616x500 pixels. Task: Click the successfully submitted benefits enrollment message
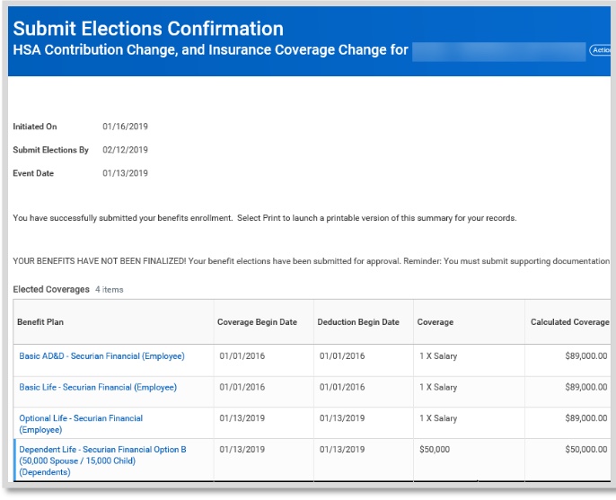click(x=264, y=218)
